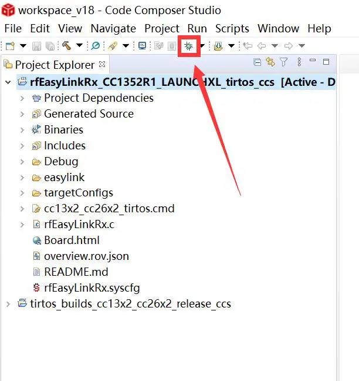359x381 pixels.
Task: Click the Save icon in toolbar
Action: 36,46
